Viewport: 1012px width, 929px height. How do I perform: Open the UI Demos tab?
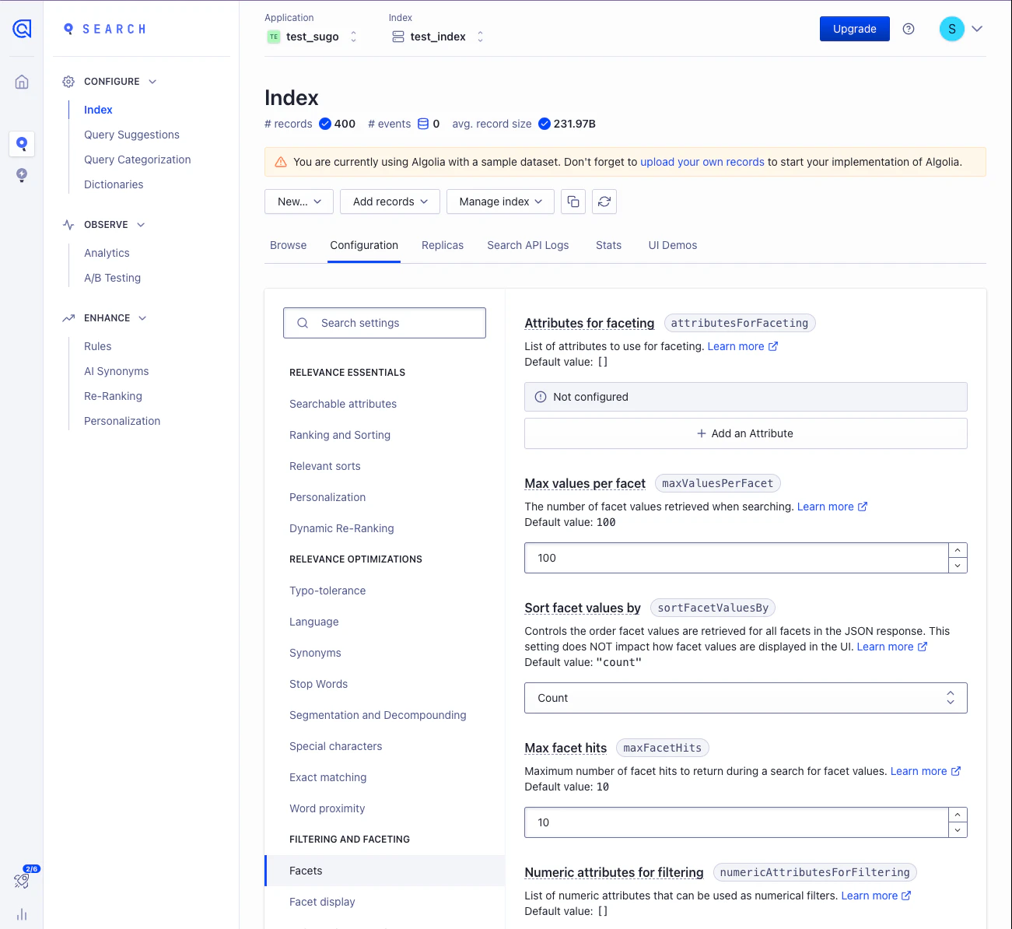coord(673,245)
